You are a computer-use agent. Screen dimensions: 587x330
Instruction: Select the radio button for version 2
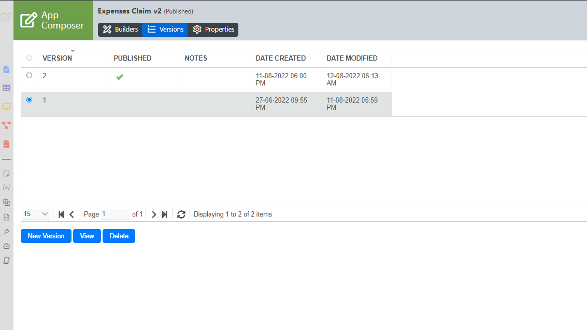tap(29, 76)
